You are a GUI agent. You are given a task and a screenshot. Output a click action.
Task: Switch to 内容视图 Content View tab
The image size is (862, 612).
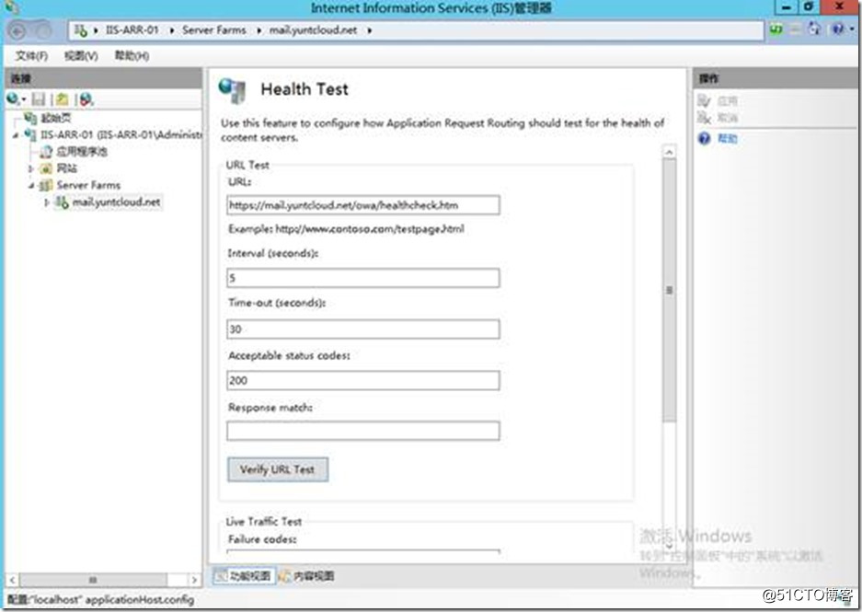306,576
